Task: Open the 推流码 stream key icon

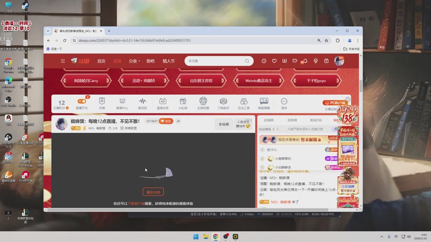Action: click(142, 103)
